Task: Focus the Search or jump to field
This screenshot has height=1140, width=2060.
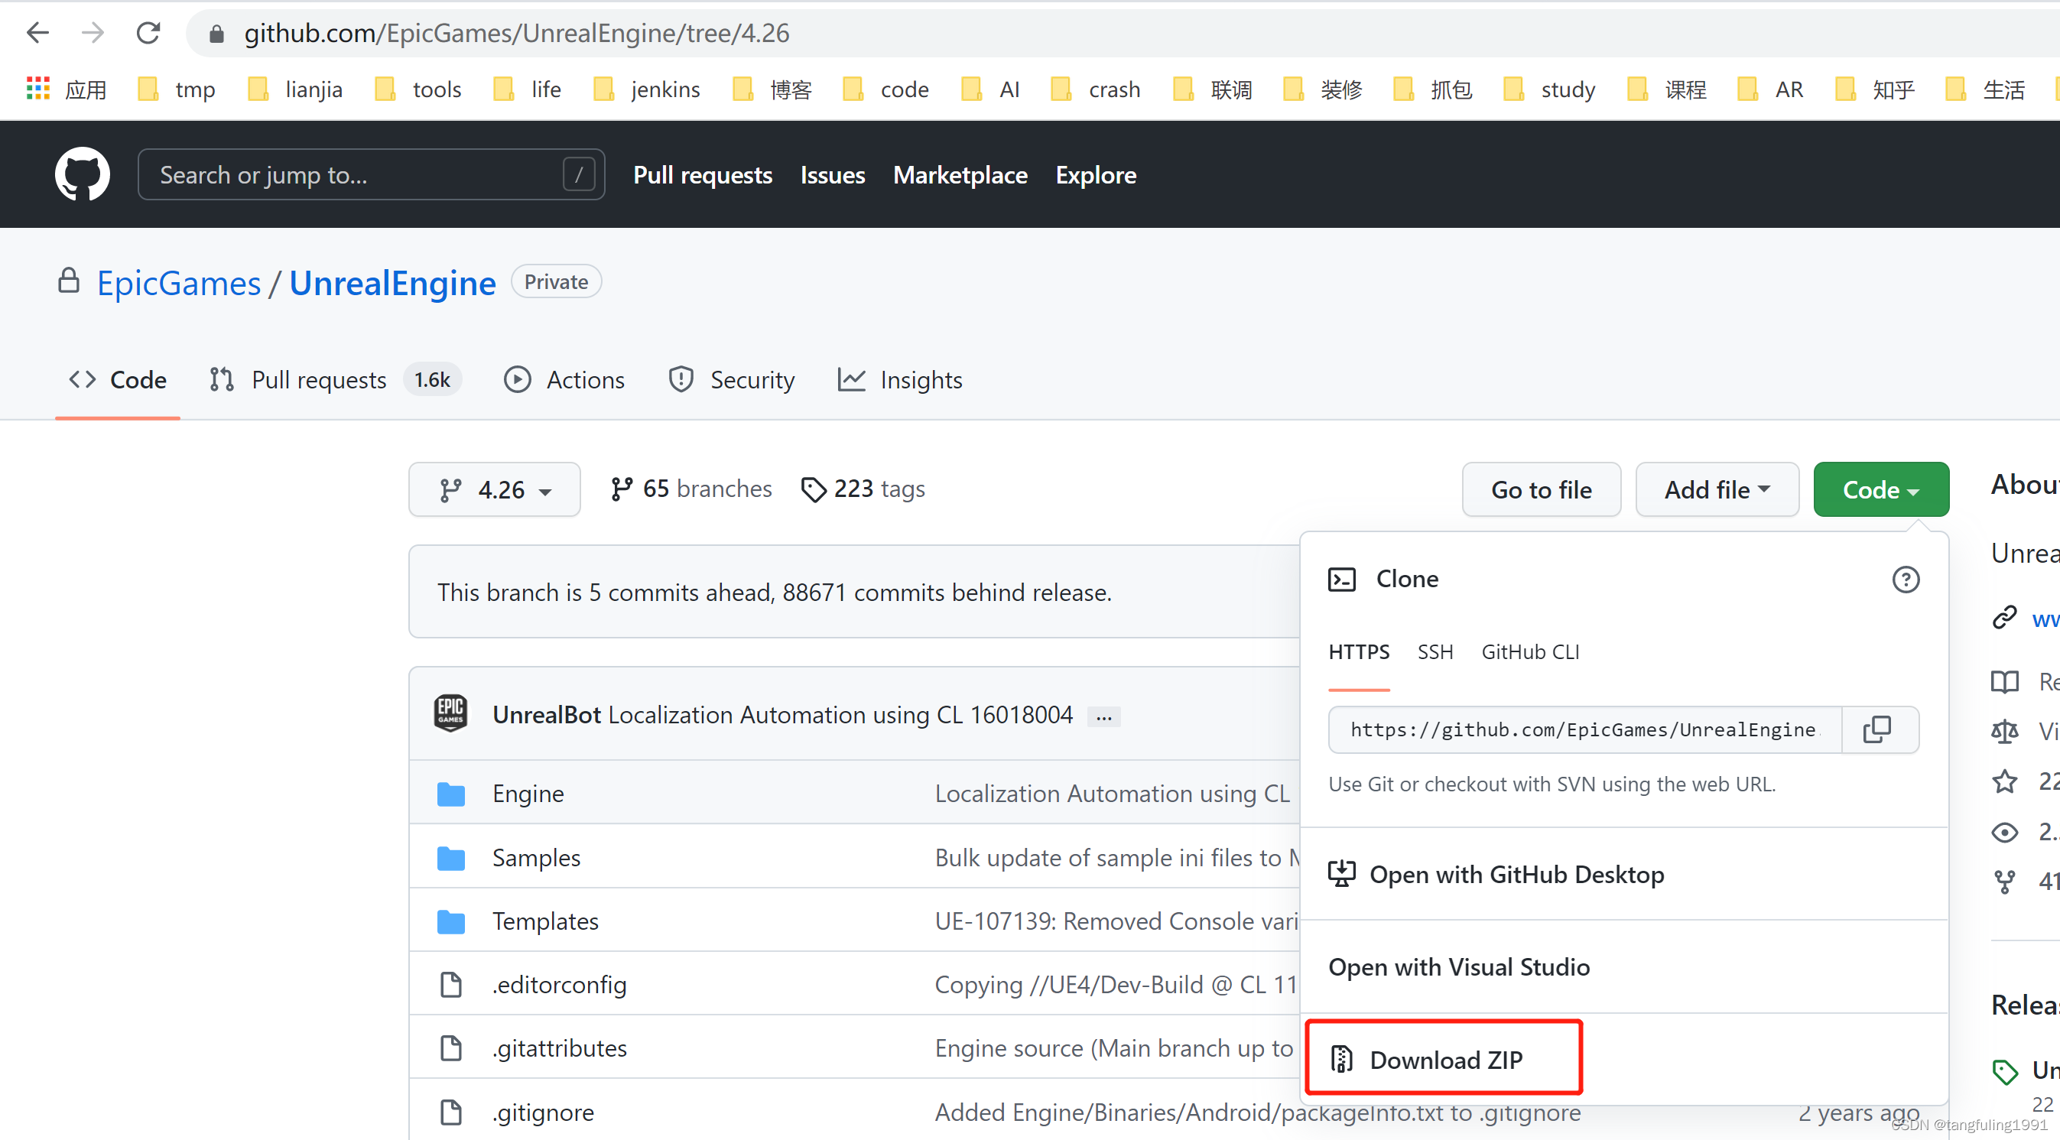Action: click(371, 174)
